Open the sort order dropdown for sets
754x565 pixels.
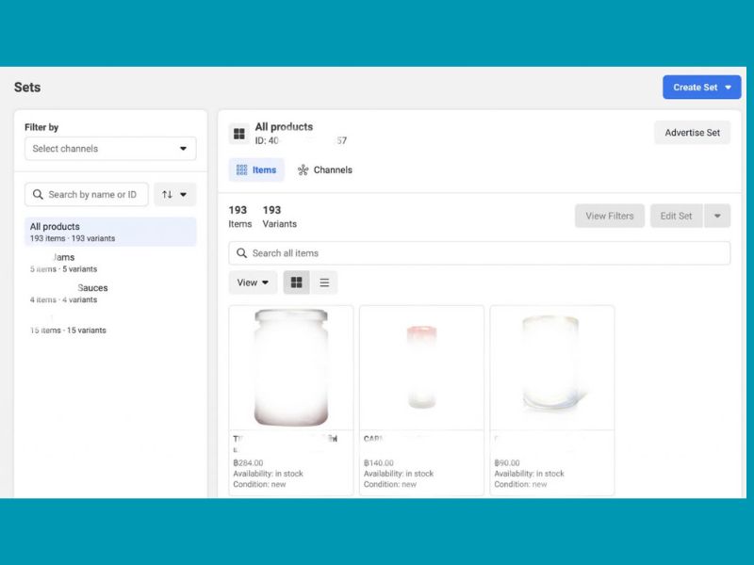[174, 195]
